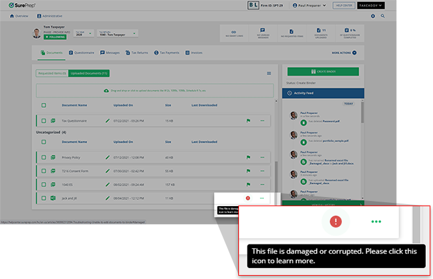Open more options for 7216 Consent Form row

tap(262, 171)
